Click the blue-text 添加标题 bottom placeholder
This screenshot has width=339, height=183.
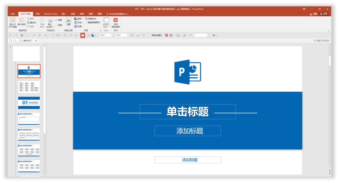click(188, 160)
